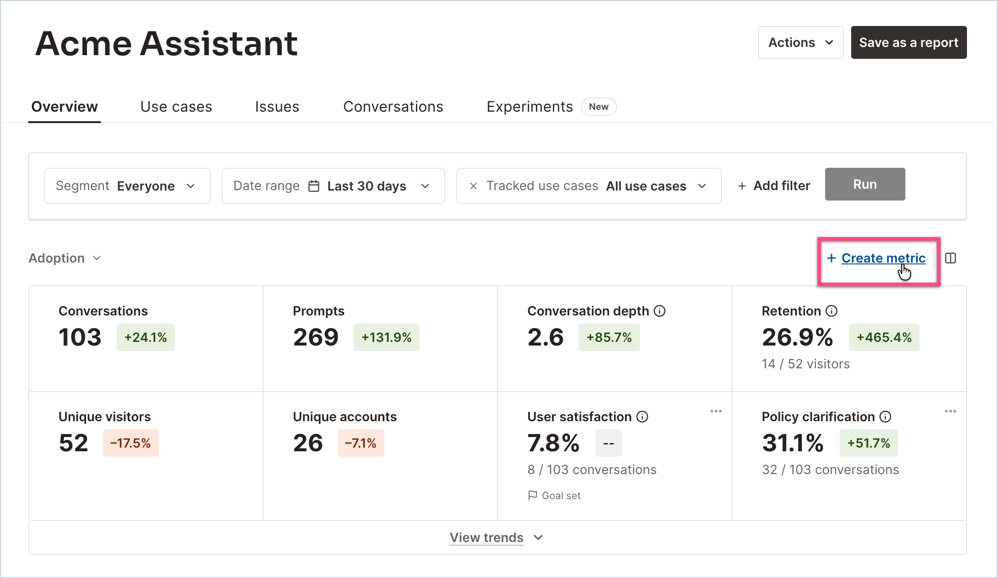Image resolution: width=998 pixels, height=578 pixels.
Task: Go to the Conversations tab
Action: click(x=393, y=107)
